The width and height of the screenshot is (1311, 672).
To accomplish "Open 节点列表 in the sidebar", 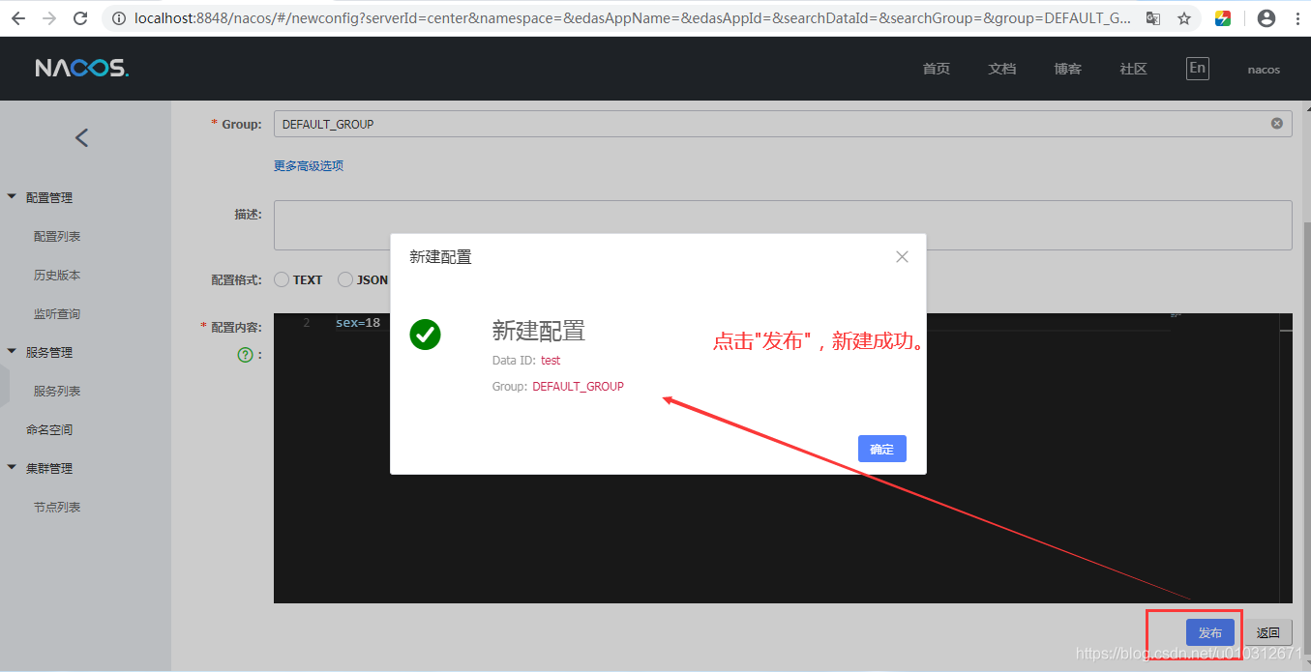I will [57, 507].
